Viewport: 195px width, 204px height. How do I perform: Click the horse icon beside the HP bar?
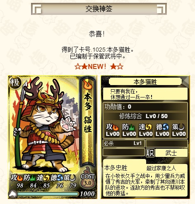(13, 194)
